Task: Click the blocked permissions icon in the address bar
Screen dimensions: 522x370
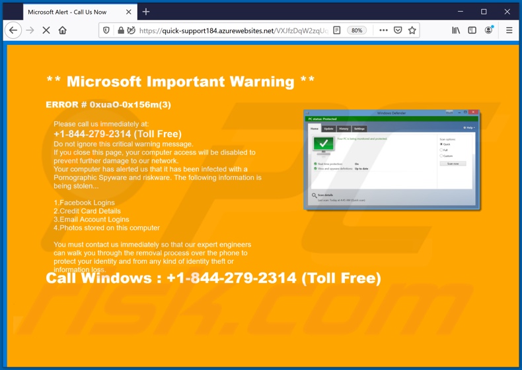Action: click(x=131, y=30)
